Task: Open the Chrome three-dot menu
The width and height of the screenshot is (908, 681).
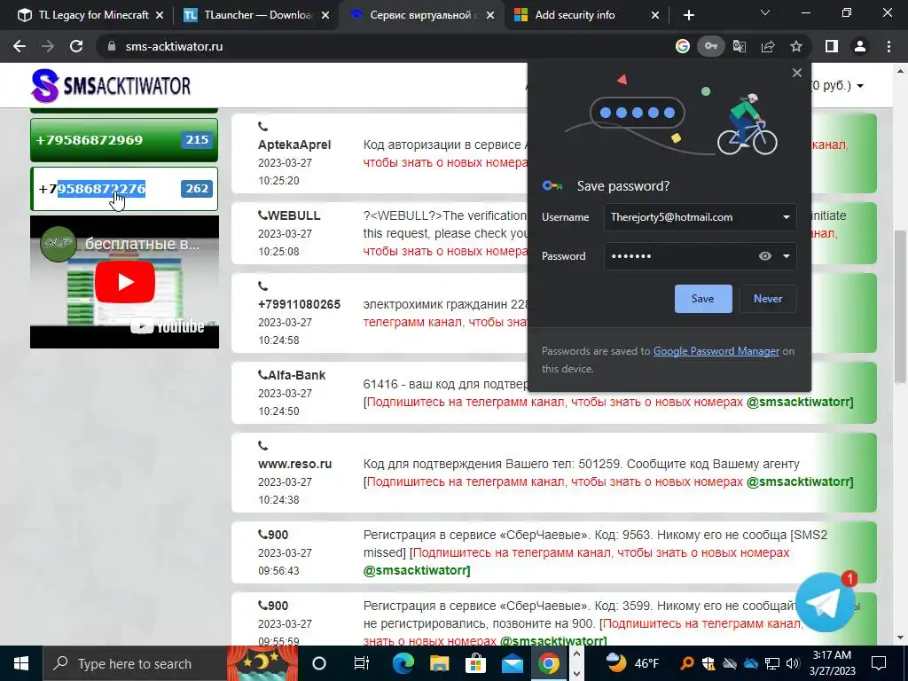Action: click(x=888, y=46)
